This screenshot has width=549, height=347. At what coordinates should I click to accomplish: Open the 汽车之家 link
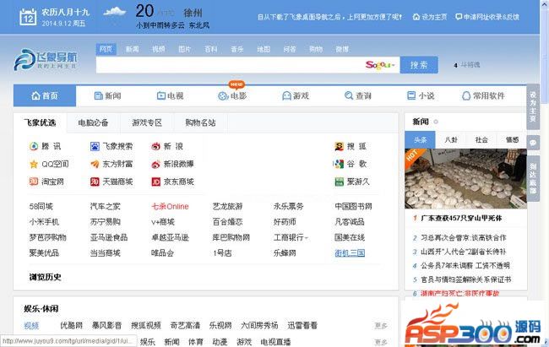coord(105,207)
